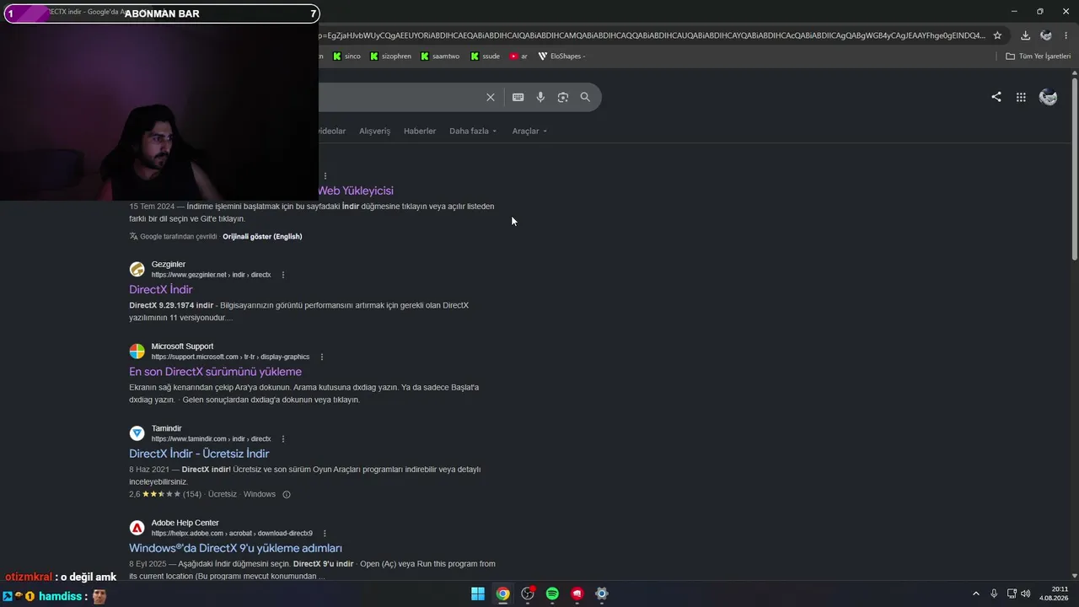Image resolution: width=1079 pixels, height=607 pixels.
Task: Search by image with Google Lens
Action: point(563,97)
